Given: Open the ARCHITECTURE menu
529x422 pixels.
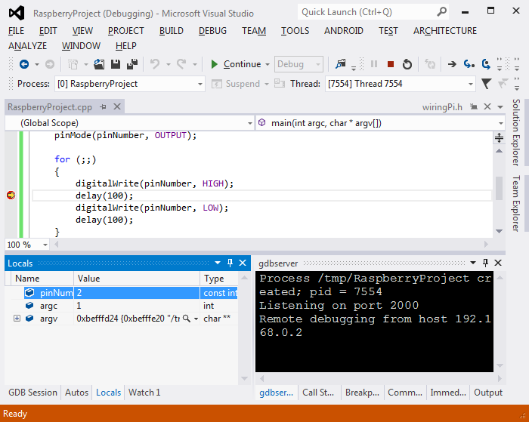Looking at the screenshot, I should (444, 31).
